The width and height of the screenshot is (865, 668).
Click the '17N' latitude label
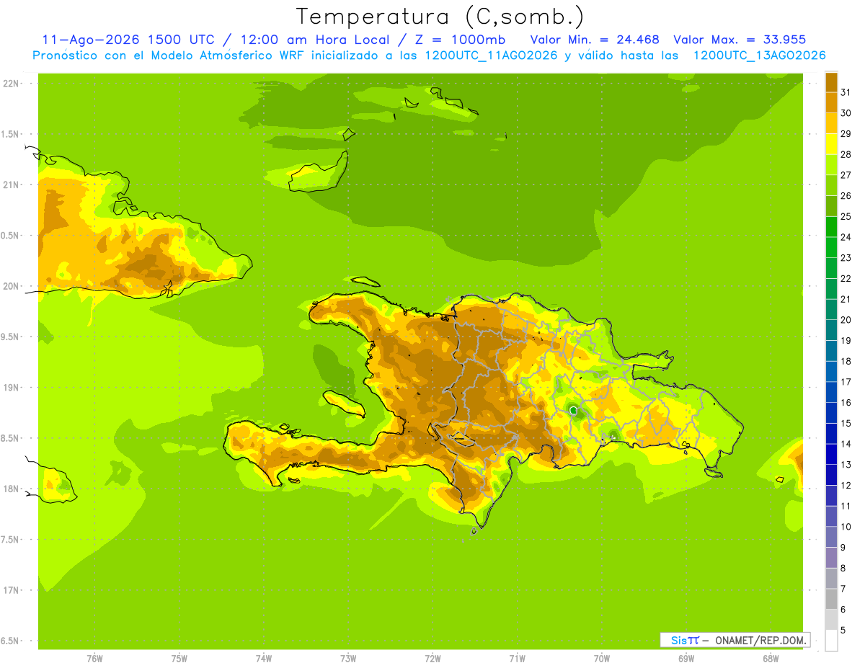point(11,591)
